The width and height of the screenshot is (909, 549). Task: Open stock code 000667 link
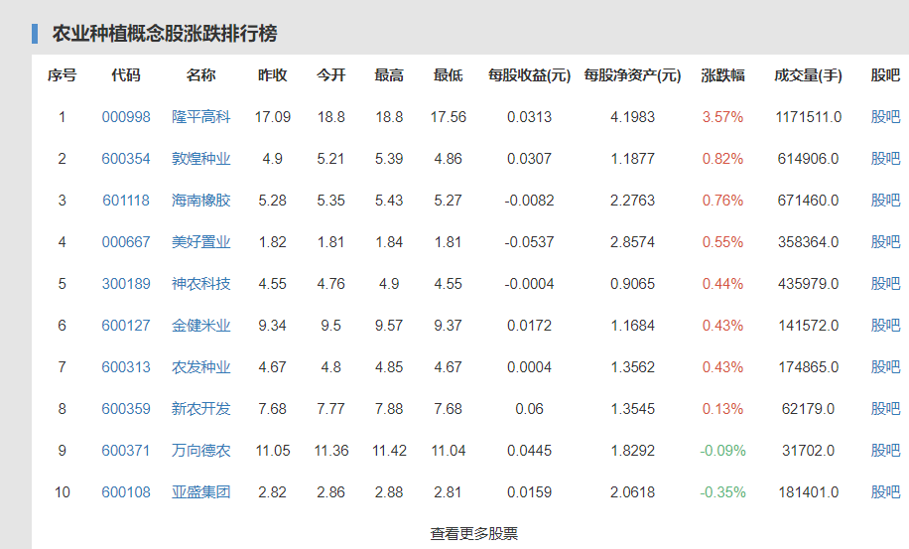pyautogui.click(x=126, y=242)
